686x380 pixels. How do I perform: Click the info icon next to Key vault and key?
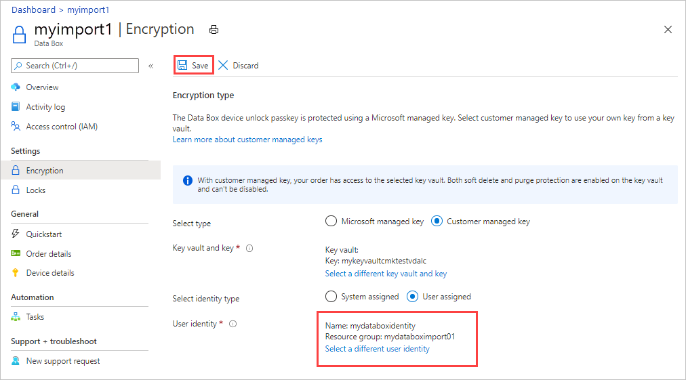[249, 249]
